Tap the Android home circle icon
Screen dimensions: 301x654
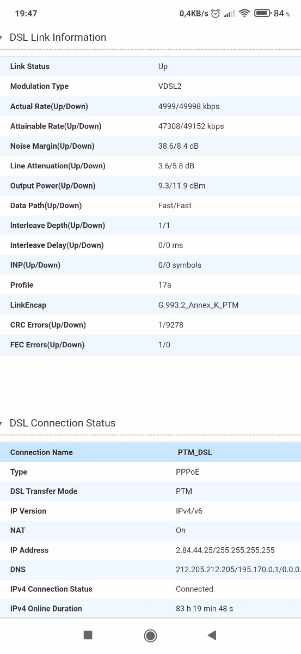click(150, 635)
